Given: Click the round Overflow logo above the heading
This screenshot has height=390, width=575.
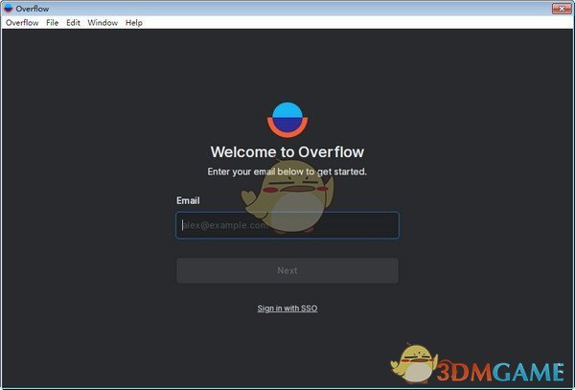Looking at the screenshot, I should tap(287, 119).
